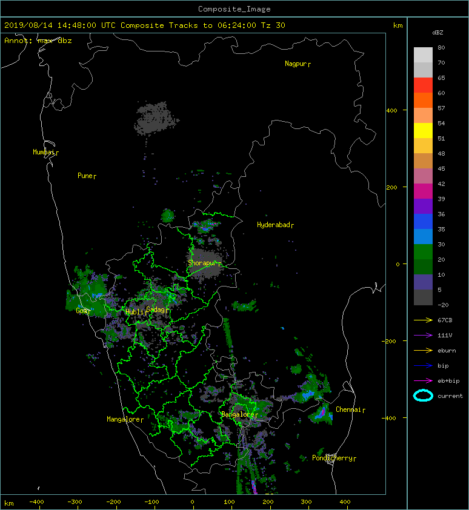
Task: Click the timestamp 2019/08/14 14:48:00 UTC text
Action: [x=60, y=25]
